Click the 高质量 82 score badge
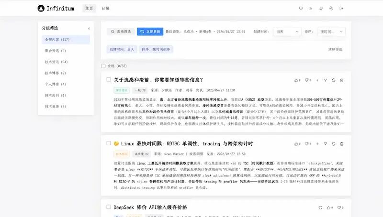Image resolution: width=383 pixels, height=217 pixels. [x=142, y=154]
